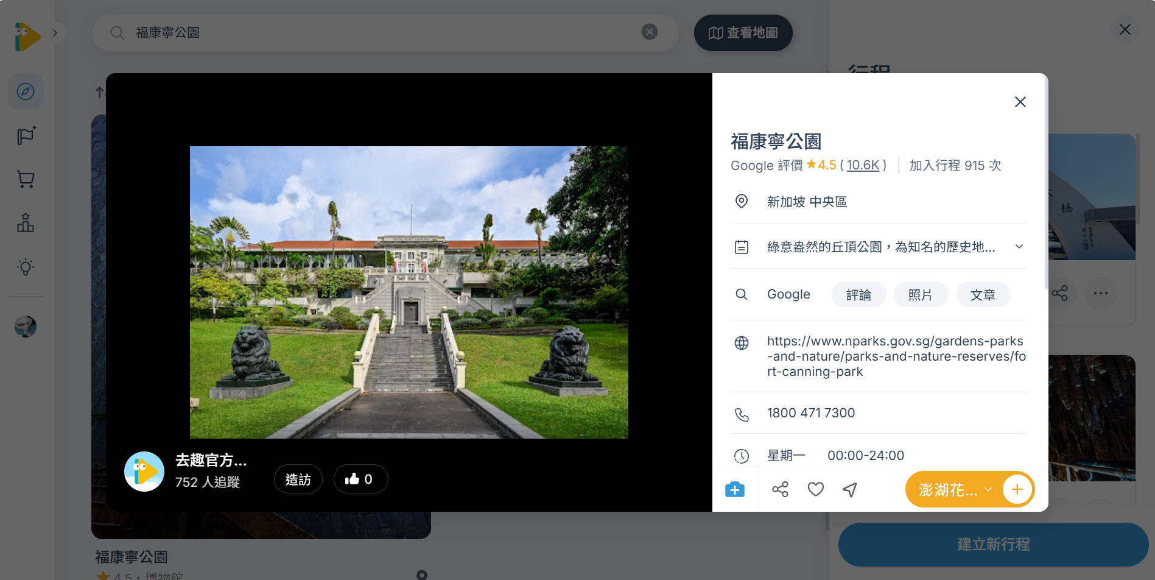Viewport: 1155px width, 580px height.
Task: Select the 評論 reviews chip
Action: click(858, 295)
